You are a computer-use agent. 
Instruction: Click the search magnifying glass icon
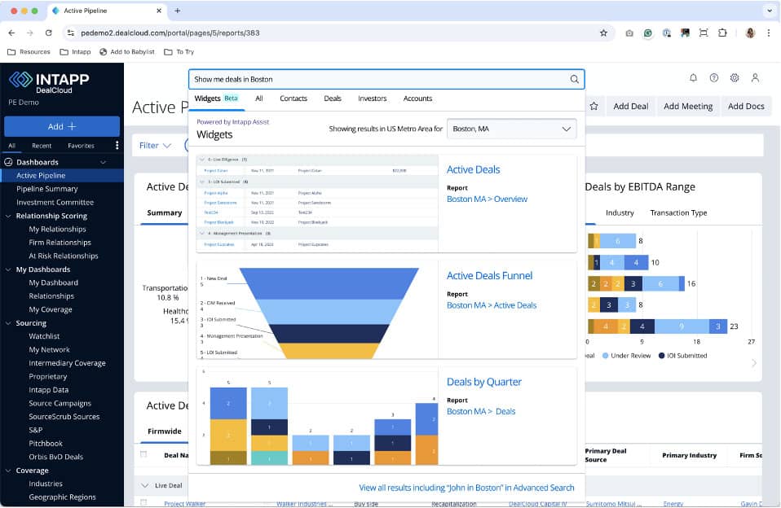573,79
